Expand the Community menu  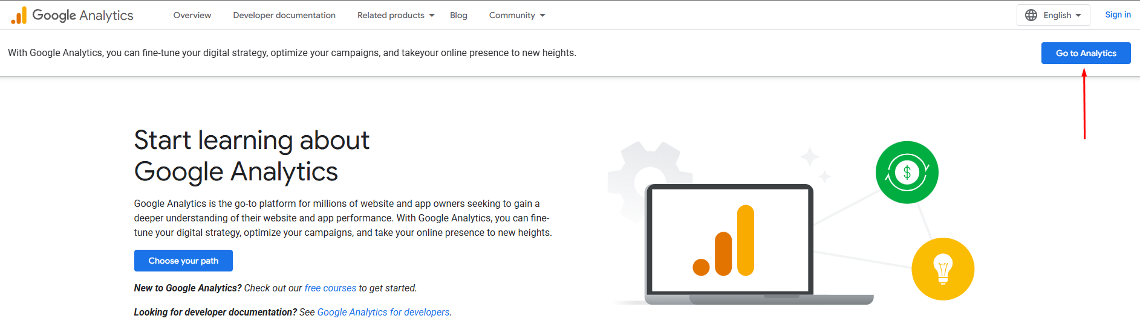517,15
